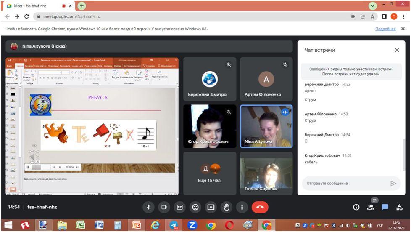Click the share page icon
Viewport: 411px width, 232px height.
click(x=363, y=16)
